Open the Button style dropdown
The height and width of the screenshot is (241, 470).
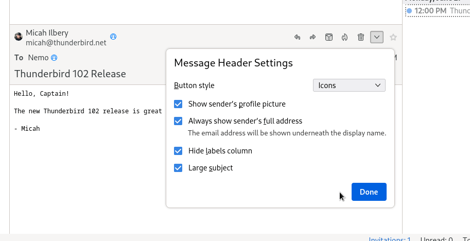(349, 85)
